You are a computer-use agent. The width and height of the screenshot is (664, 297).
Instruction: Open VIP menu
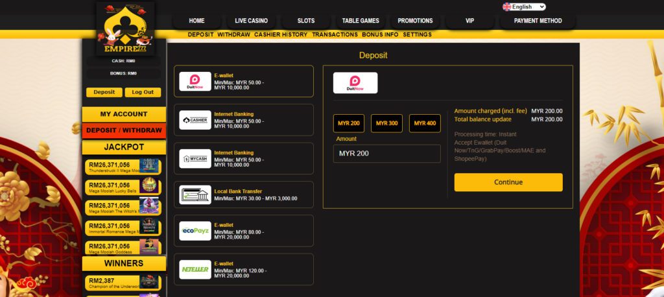469,21
